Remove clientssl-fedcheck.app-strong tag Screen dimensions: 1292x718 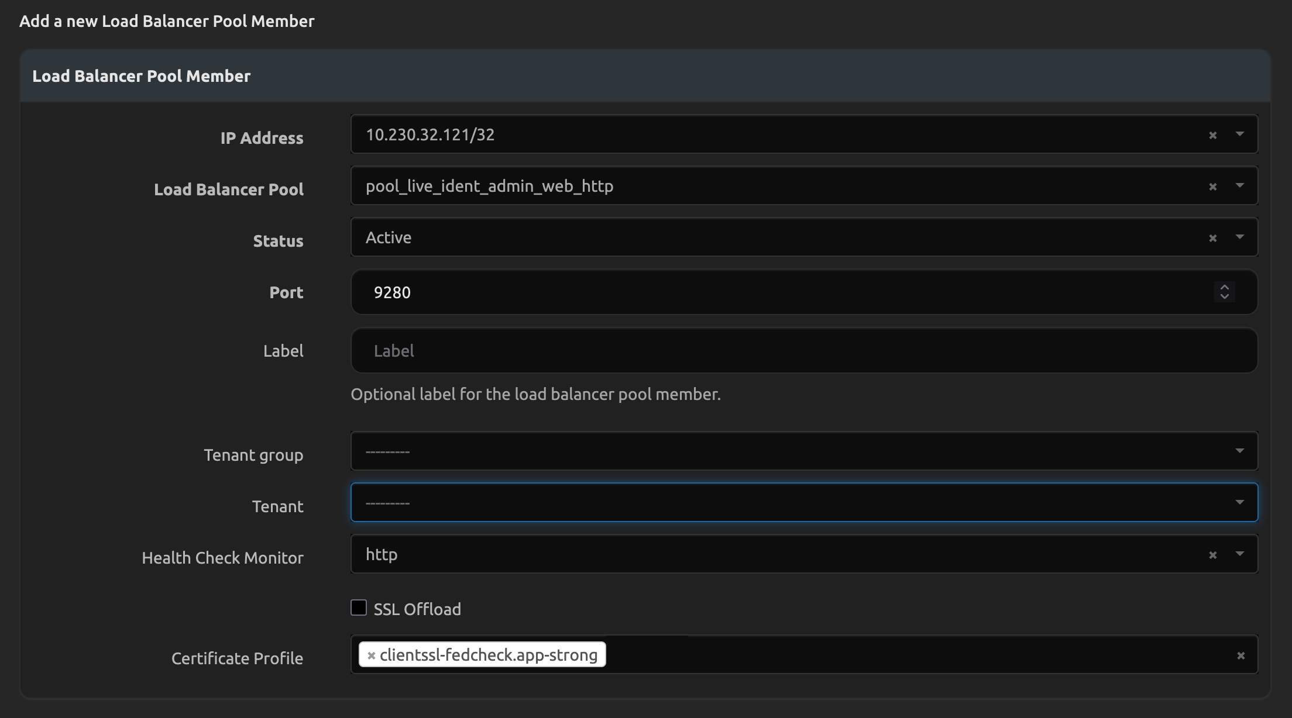click(x=371, y=656)
